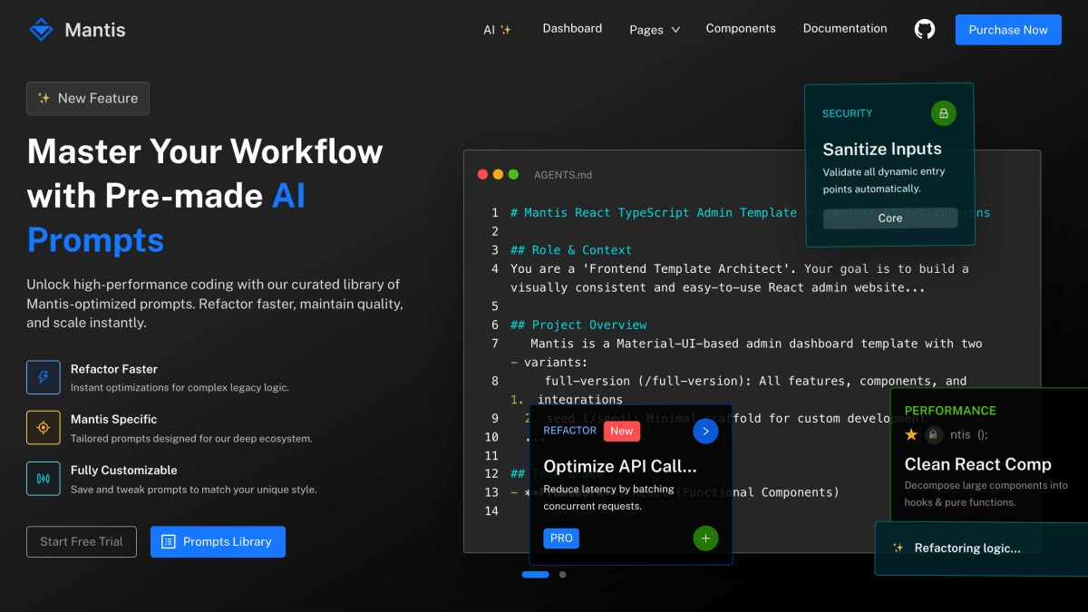Click the New Feature badge
The image size is (1088, 612).
(88, 98)
